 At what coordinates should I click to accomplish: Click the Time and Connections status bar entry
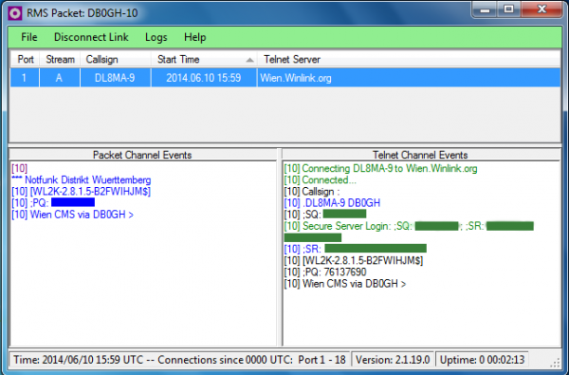[179, 360]
